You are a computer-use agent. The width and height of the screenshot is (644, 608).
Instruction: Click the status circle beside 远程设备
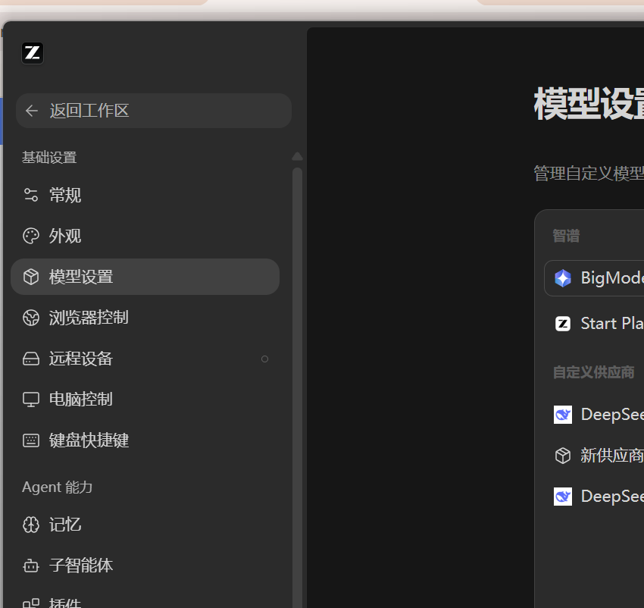tap(265, 359)
